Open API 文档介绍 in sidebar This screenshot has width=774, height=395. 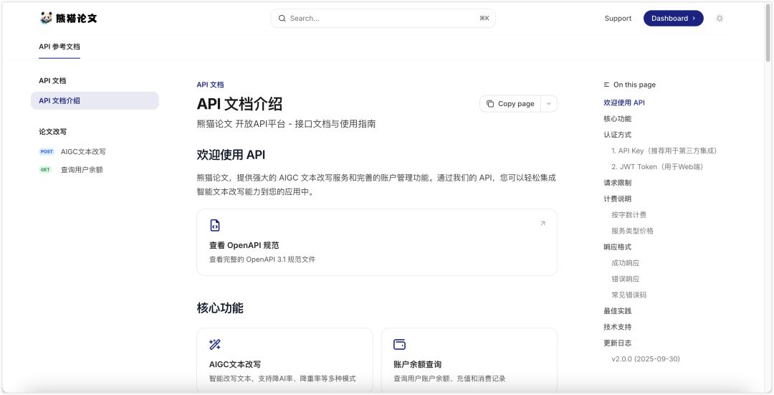point(95,101)
